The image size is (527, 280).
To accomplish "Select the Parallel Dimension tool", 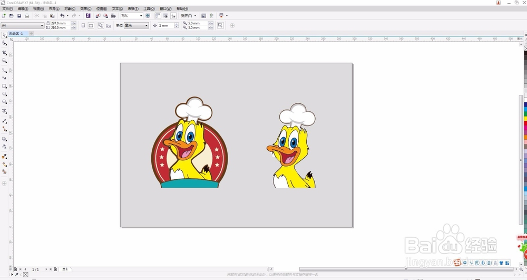I will click(4, 121).
